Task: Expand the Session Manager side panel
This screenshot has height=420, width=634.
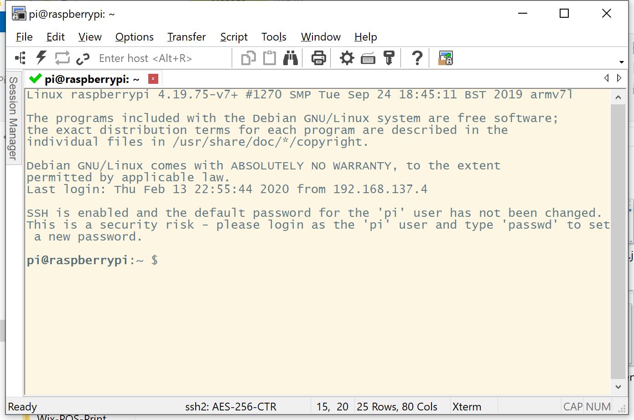Action: (13, 118)
